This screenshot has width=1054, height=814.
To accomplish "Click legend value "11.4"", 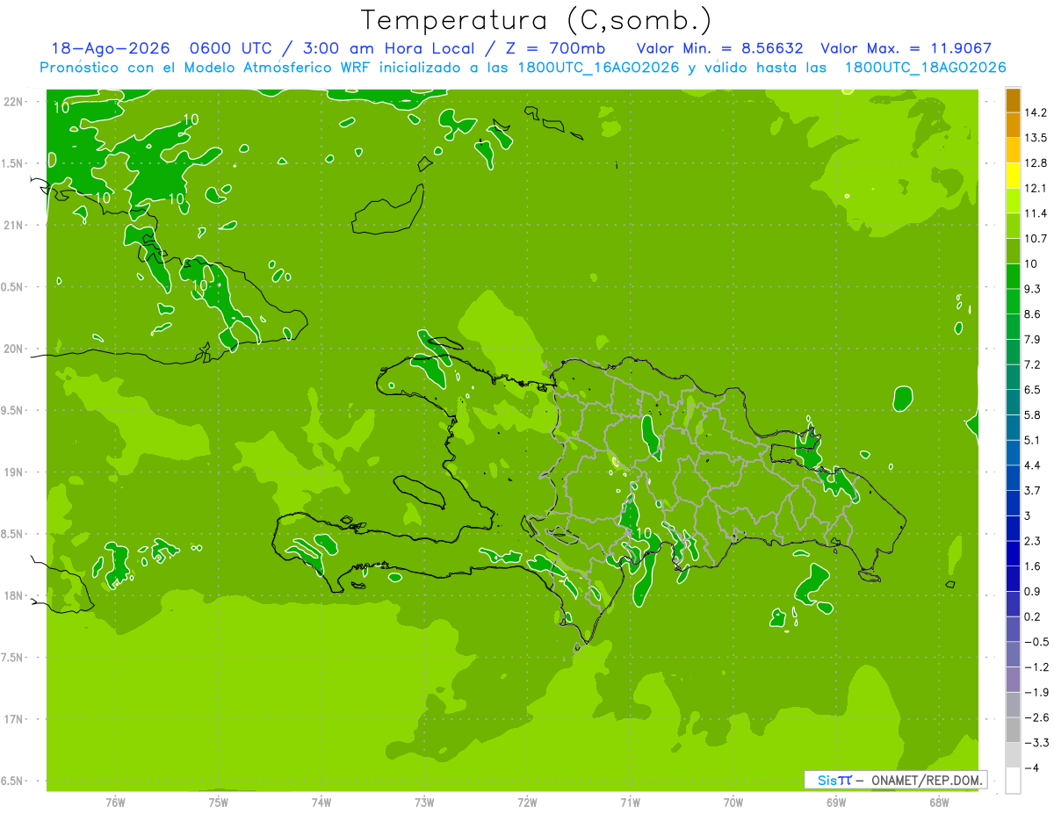I will (1036, 213).
